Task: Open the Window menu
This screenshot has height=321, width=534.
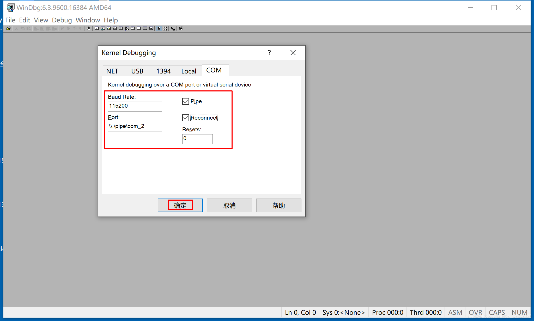Action: [x=88, y=20]
